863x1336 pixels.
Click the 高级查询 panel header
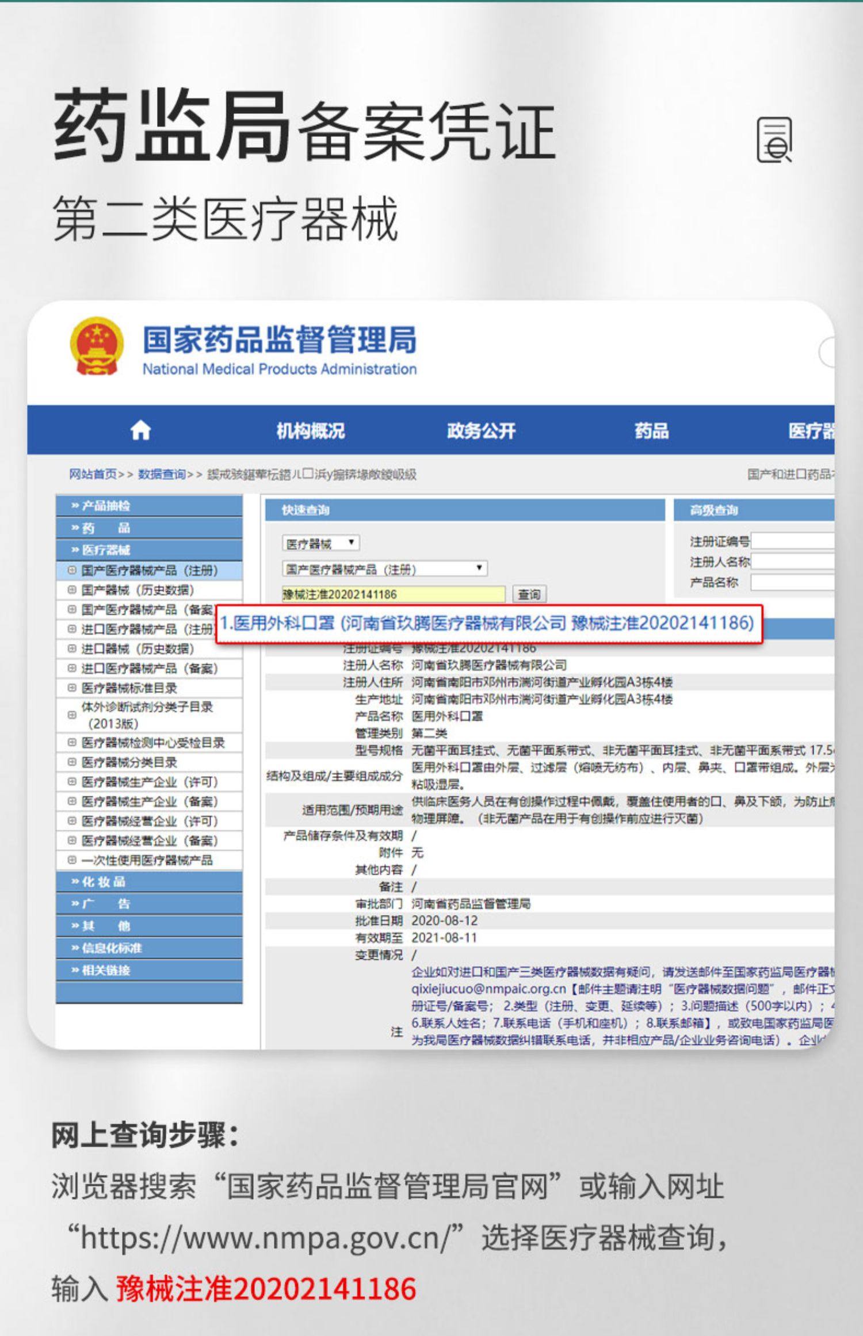point(754,510)
